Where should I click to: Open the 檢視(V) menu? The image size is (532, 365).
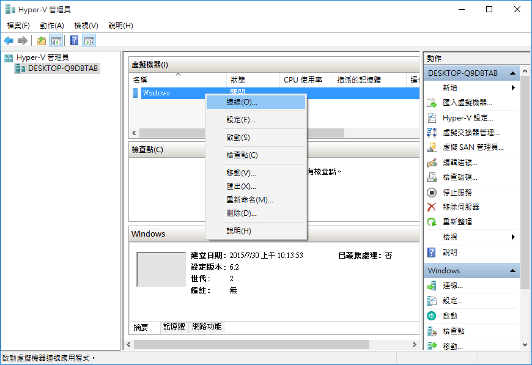point(86,26)
